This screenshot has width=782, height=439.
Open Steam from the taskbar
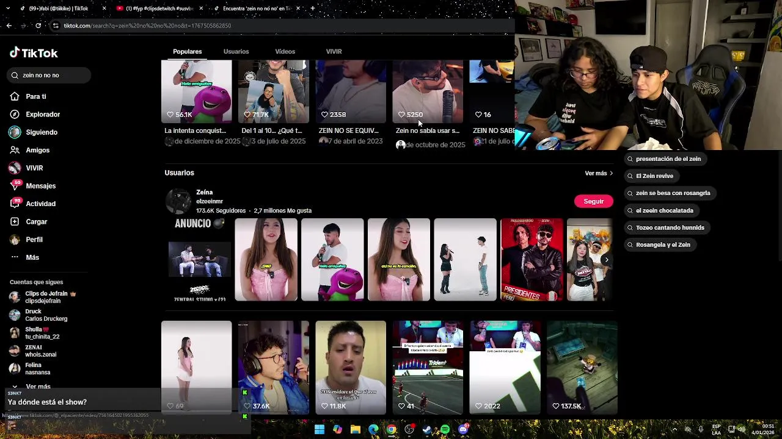coord(427,430)
